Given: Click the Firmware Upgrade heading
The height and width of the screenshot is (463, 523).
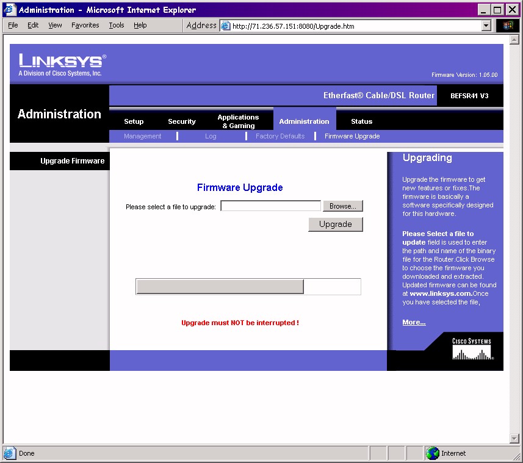Looking at the screenshot, I should click(x=240, y=187).
